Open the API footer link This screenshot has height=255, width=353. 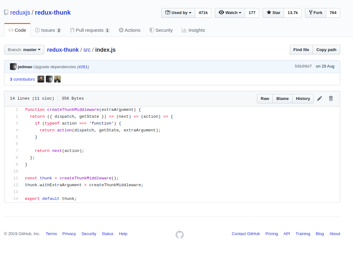(x=287, y=234)
